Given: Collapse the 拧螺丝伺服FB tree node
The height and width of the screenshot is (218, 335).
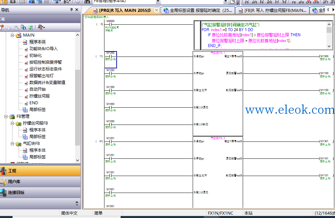Looking at the screenshot, I should [x=13, y=123].
